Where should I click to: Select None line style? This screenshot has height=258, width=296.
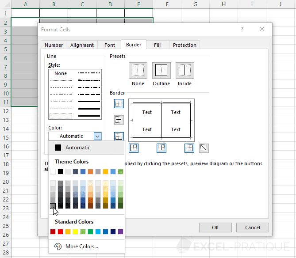(x=61, y=73)
